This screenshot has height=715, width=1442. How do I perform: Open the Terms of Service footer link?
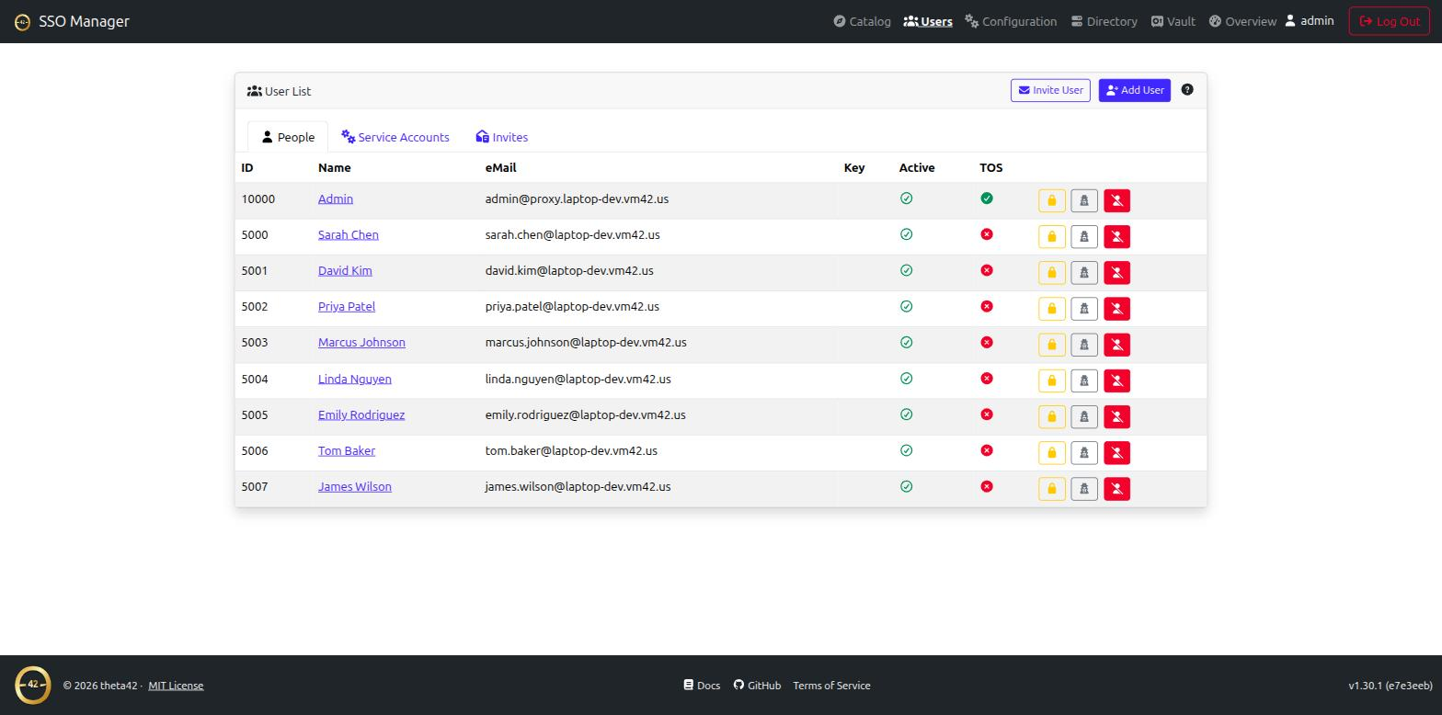(831, 686)
